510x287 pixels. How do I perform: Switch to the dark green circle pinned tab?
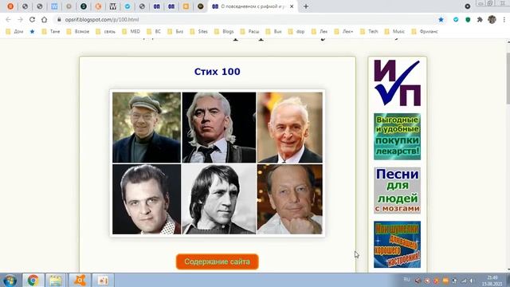(84, 6)
